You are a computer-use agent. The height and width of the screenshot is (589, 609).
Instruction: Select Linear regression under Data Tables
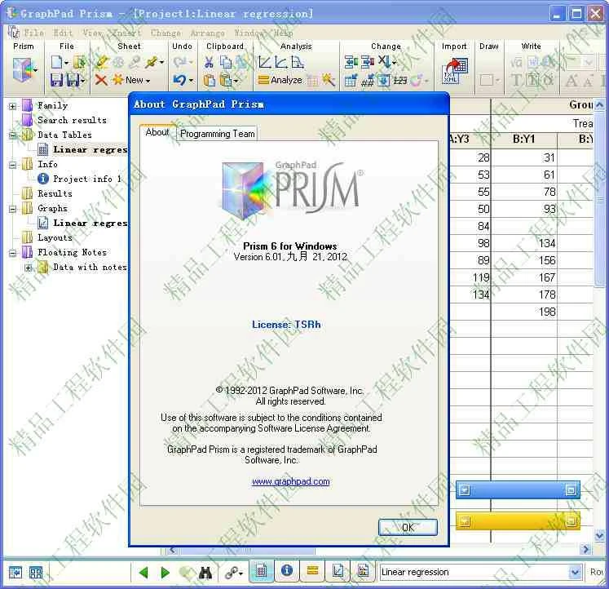click(x=90, y=149)
